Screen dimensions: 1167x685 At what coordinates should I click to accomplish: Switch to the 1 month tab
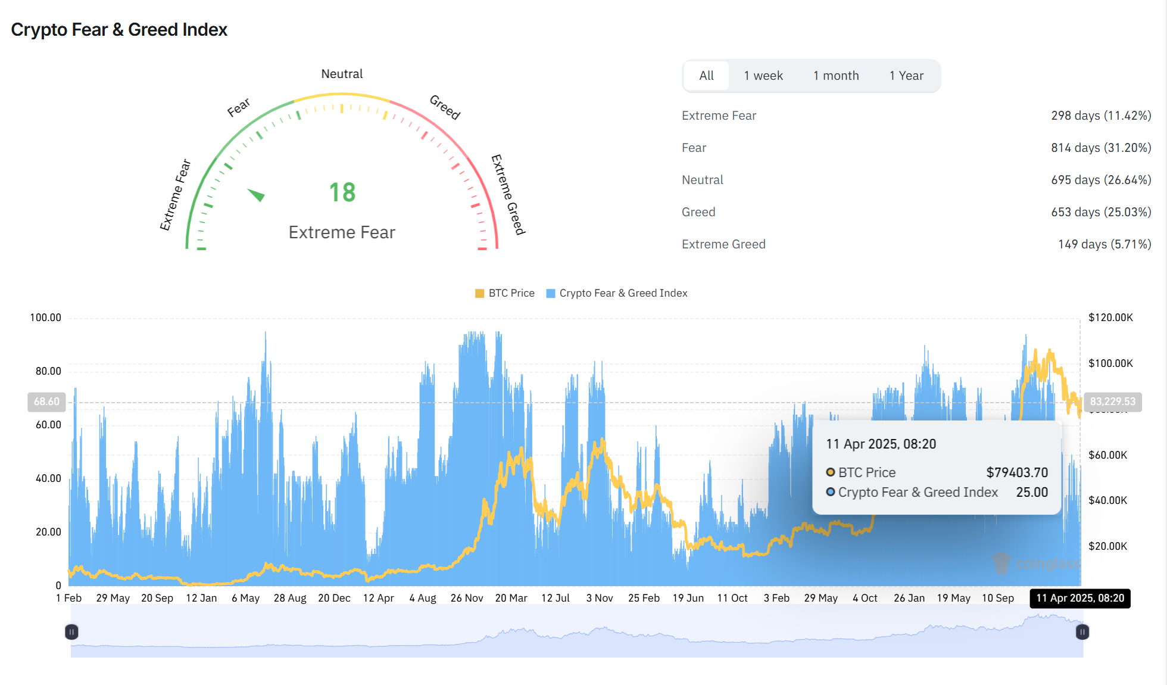[836, 76]
